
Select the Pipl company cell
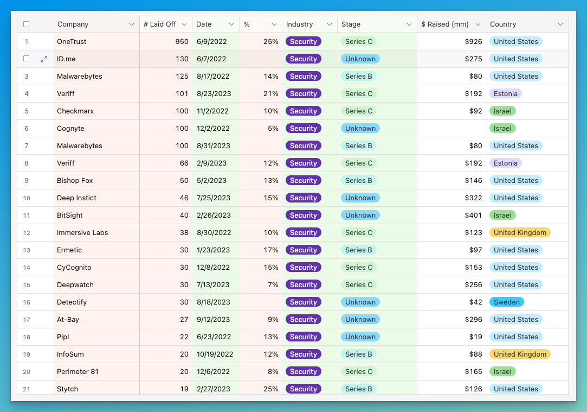96,337
